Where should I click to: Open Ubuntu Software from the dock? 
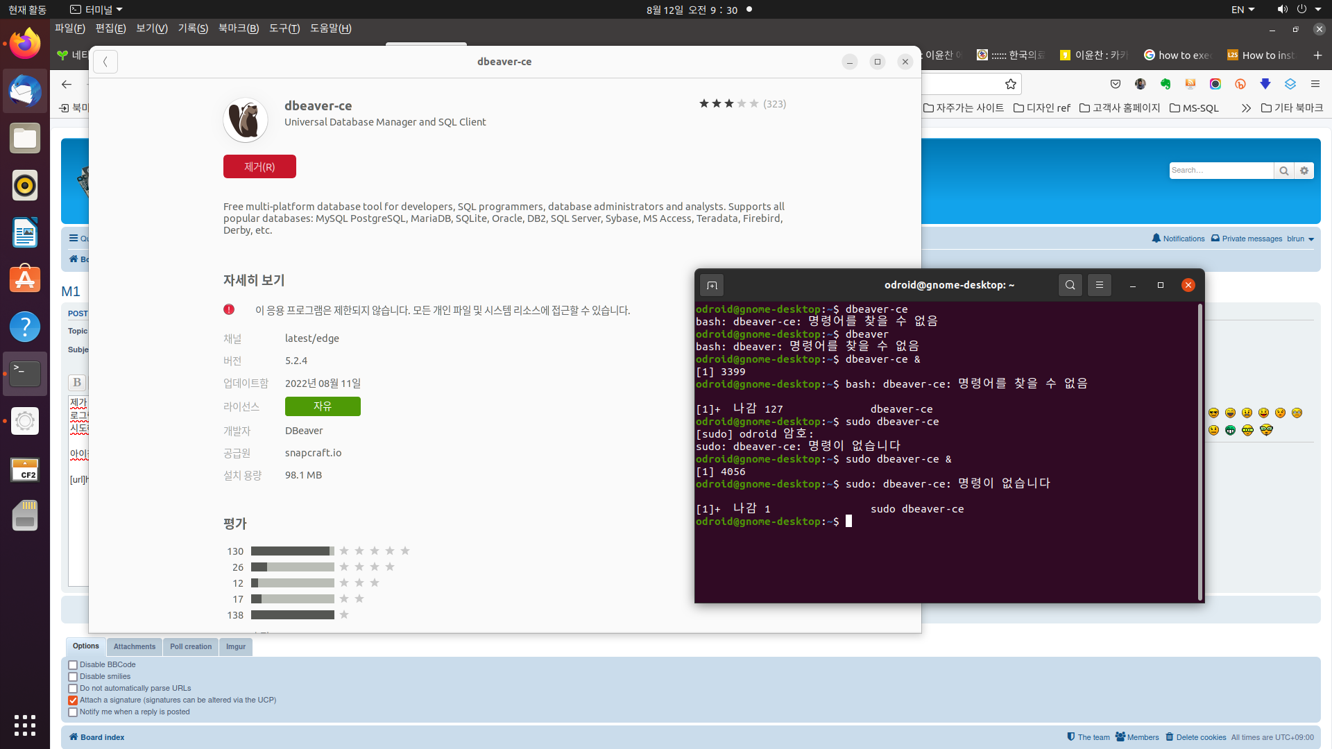click(x=25, y=279)
